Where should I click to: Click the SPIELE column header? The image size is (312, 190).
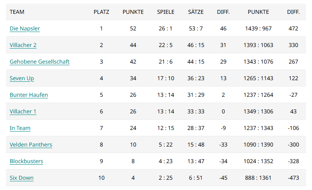pos(165,12)
